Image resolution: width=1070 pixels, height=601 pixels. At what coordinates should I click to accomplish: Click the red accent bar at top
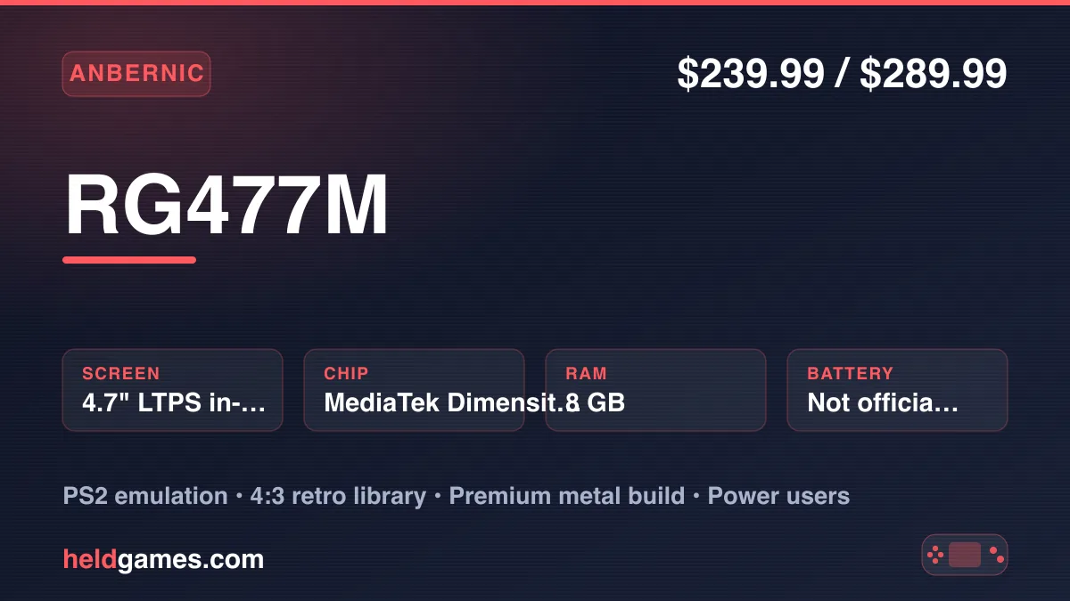[535, 3]
